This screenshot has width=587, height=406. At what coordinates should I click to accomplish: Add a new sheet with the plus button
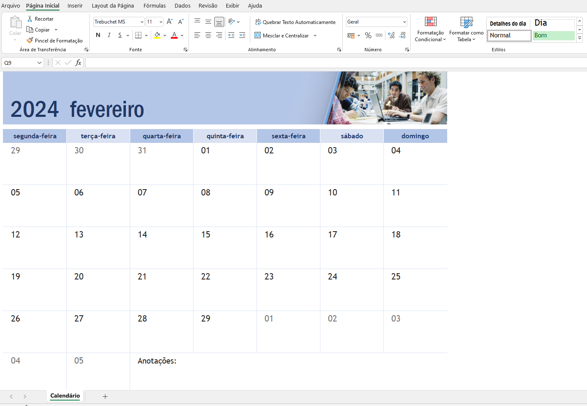[x=105, y=396]
